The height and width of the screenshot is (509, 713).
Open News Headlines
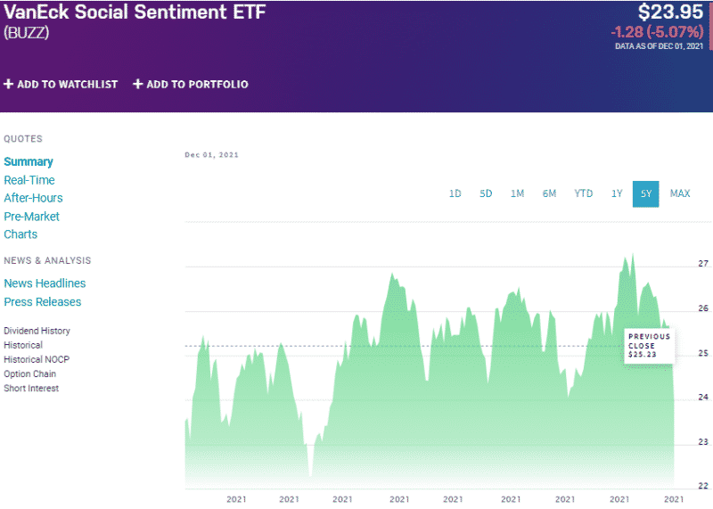coord(45,283)
